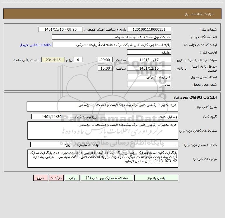This screenshot has width=225, height=218.
Task: Open اطلاعات تماس خریدار link
Action: click(36, 45)
